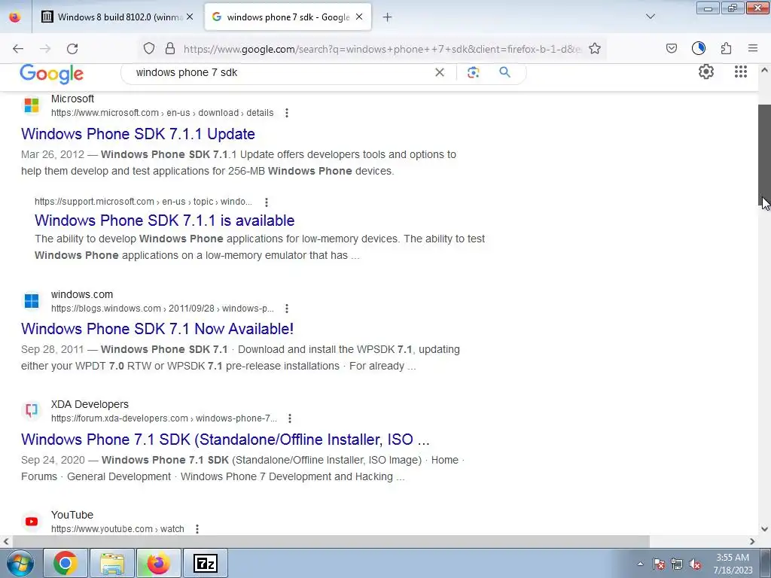Select the windows phone 7 sdk tab
771x578 pixels.
[x=288, y=17]
